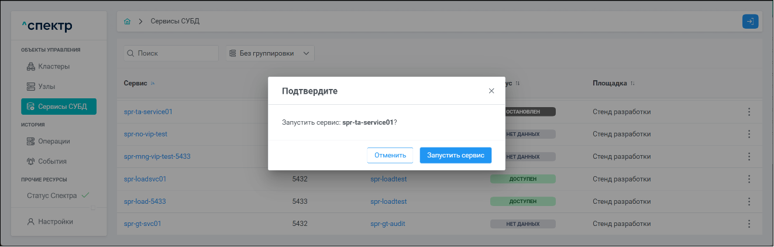Open Операции history section

tap(54, 141)
